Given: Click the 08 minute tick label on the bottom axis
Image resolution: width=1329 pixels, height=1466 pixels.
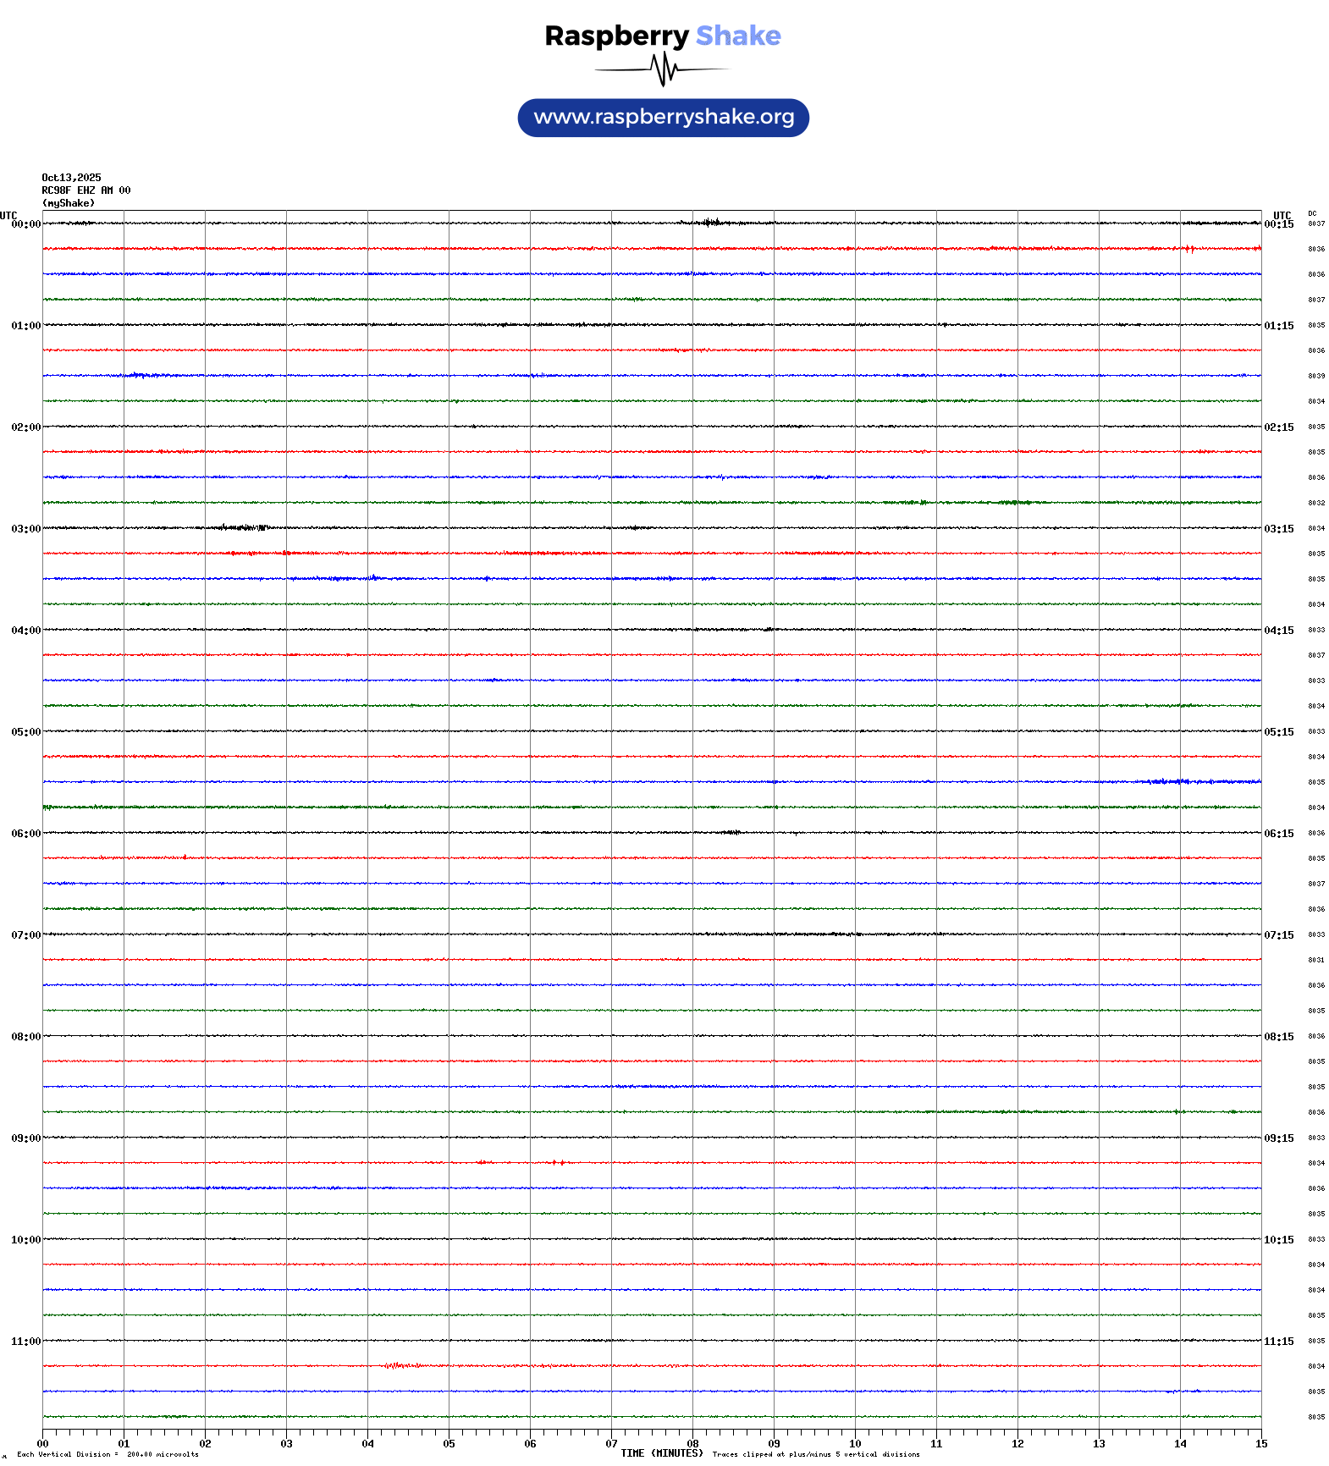Looking at the screenshot, I should 692,1444.
